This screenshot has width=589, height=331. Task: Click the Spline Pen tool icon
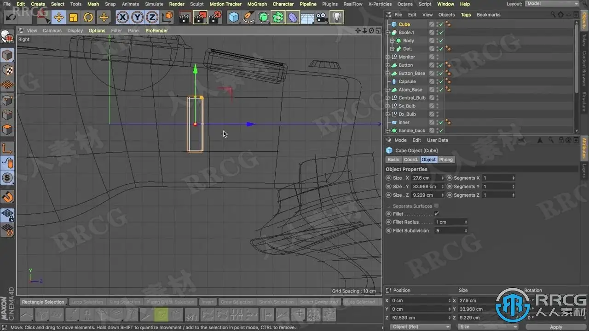point(248,17)
